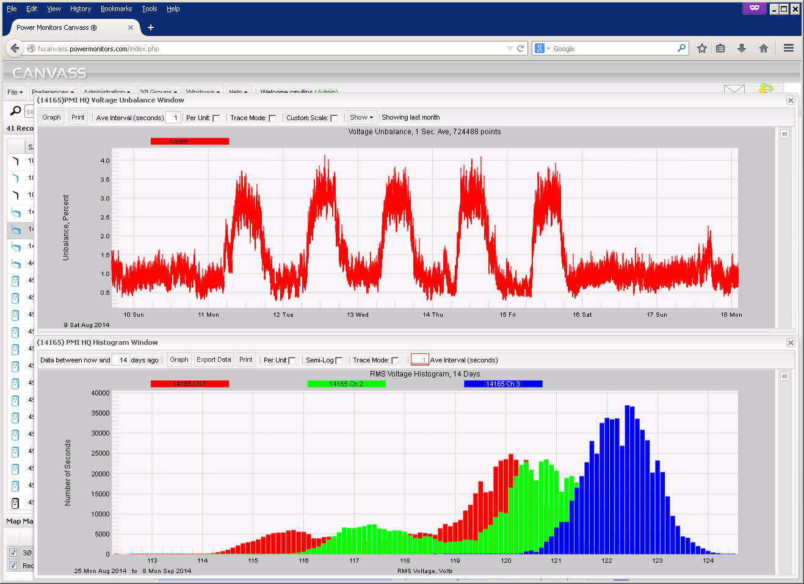Enable Semi-Log in the Histogram window
This screenshot has width=804, height=584.
pos(339,359)
